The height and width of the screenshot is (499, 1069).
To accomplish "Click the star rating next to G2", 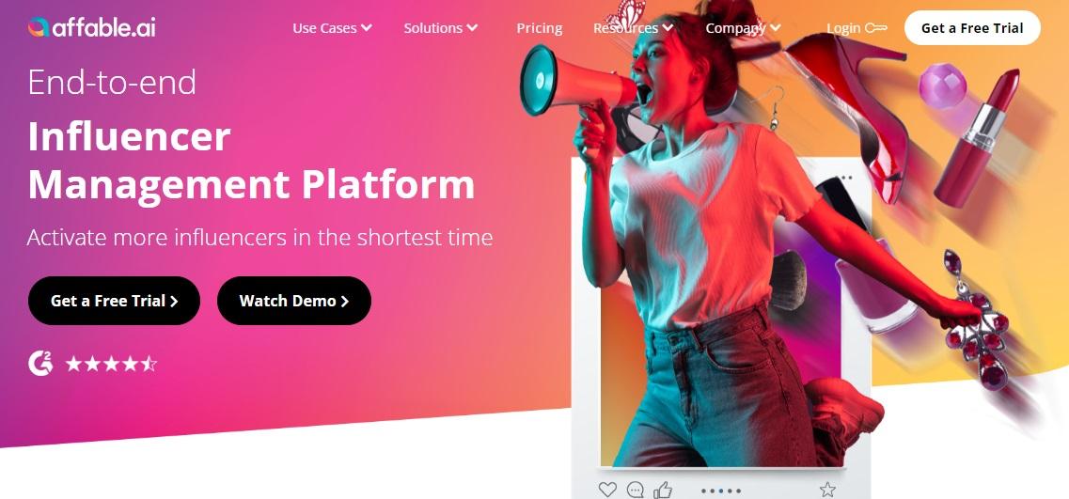I will coord(111,364).
